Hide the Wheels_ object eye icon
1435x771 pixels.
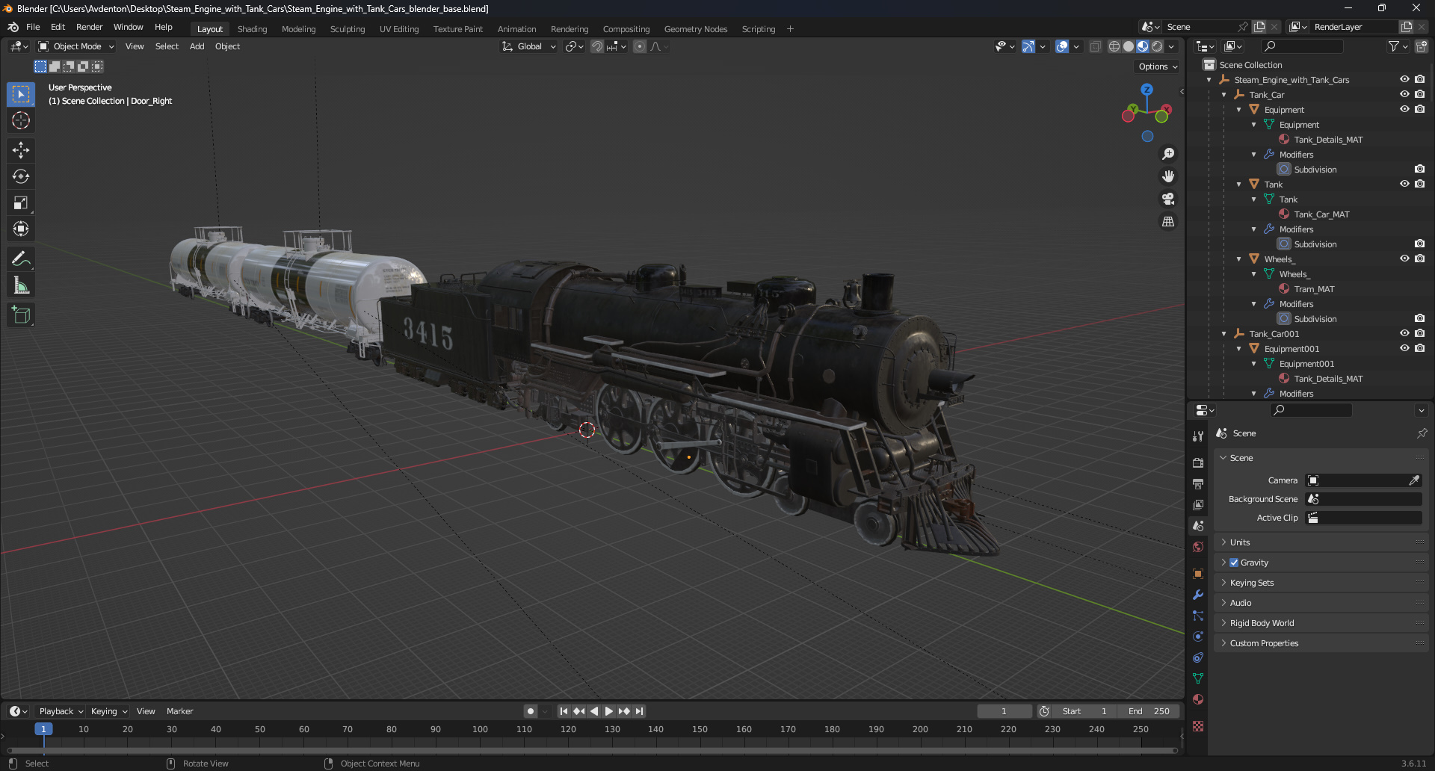point(1404,258)
